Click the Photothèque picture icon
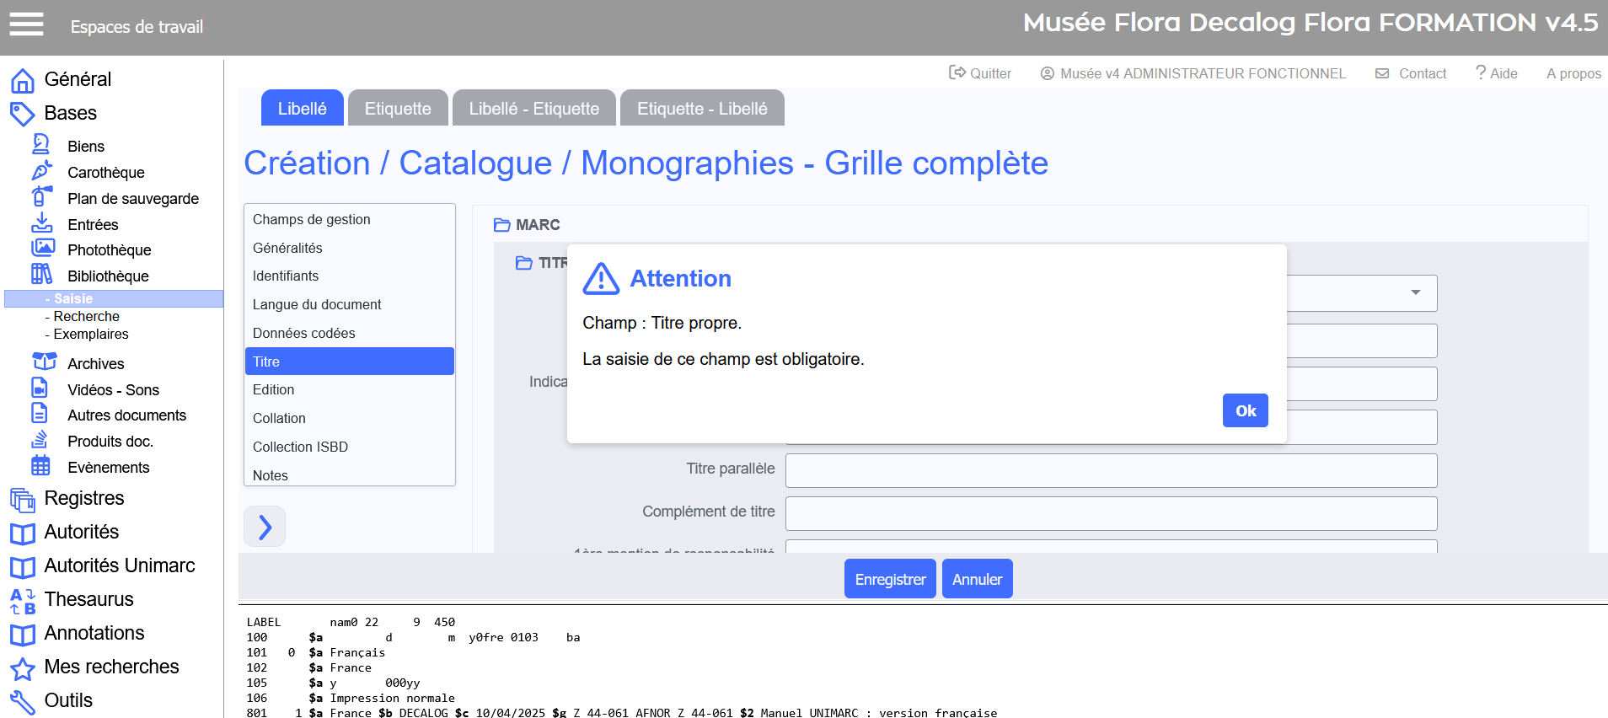 [x=42, y=249]
